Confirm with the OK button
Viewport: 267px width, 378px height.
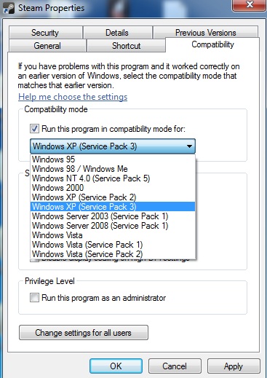[116, 366]
